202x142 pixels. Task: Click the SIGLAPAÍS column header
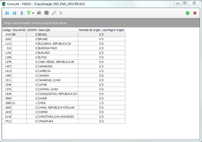[19, 30]
